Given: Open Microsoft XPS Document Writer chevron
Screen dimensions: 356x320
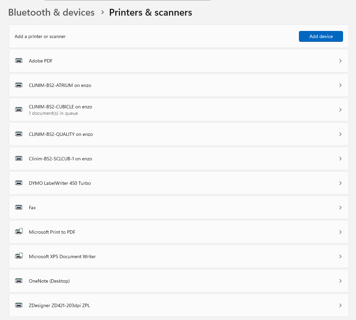Looking at the screenshot, I should (340, 256).
